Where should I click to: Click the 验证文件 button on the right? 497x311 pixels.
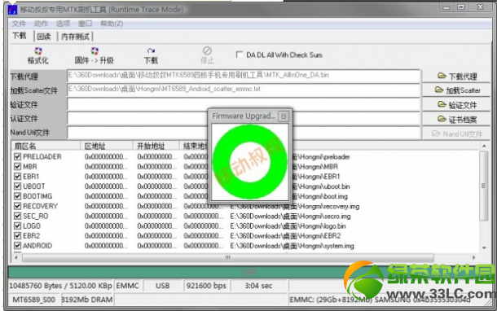click(x=456, y=104)
